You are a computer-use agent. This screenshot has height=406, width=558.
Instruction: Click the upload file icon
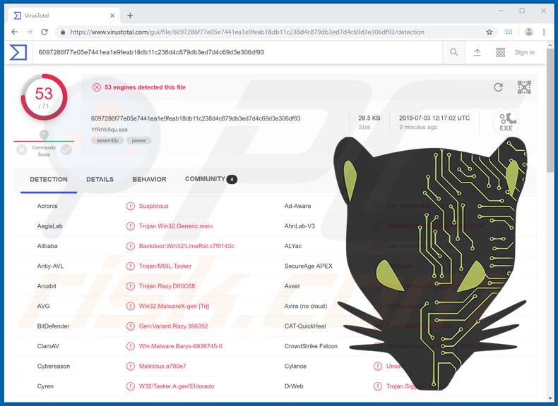point(477,52)
